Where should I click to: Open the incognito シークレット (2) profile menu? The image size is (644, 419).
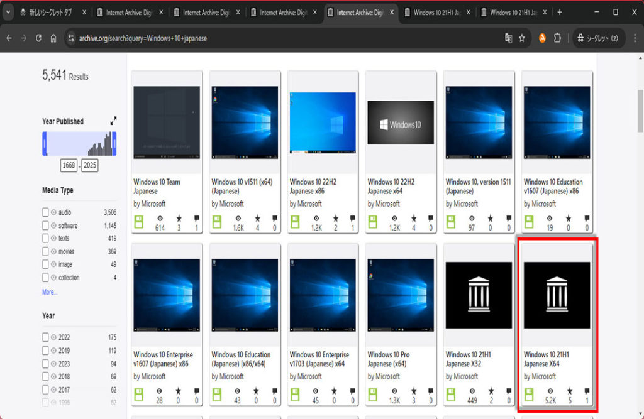point(599,38)
